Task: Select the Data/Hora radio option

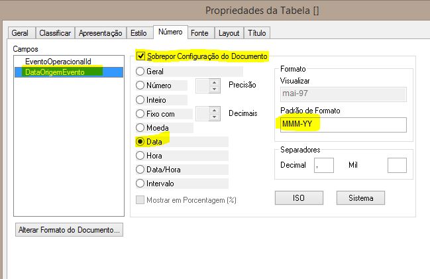Action: (140, 169)
